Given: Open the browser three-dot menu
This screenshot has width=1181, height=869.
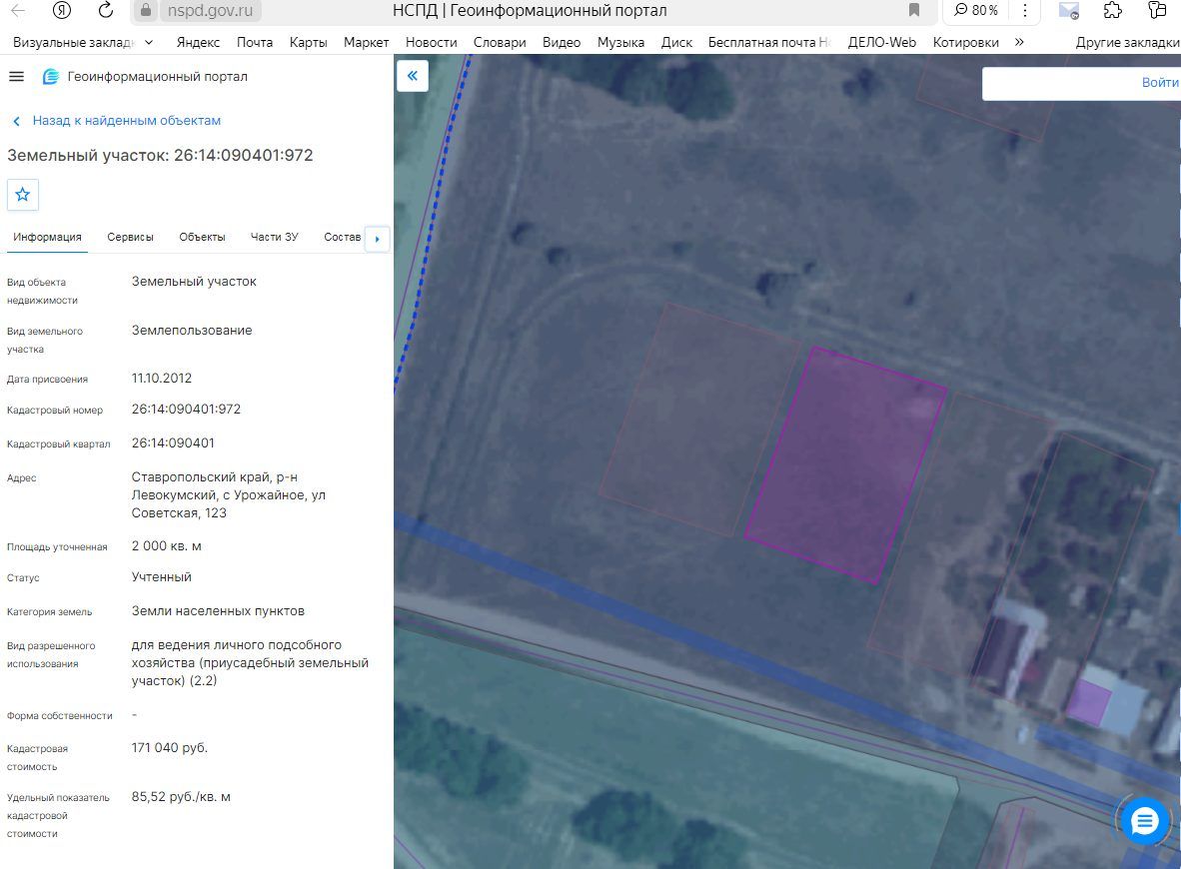Looking at the screenshot, I should pyautogui.click(x=1024, y=10).
